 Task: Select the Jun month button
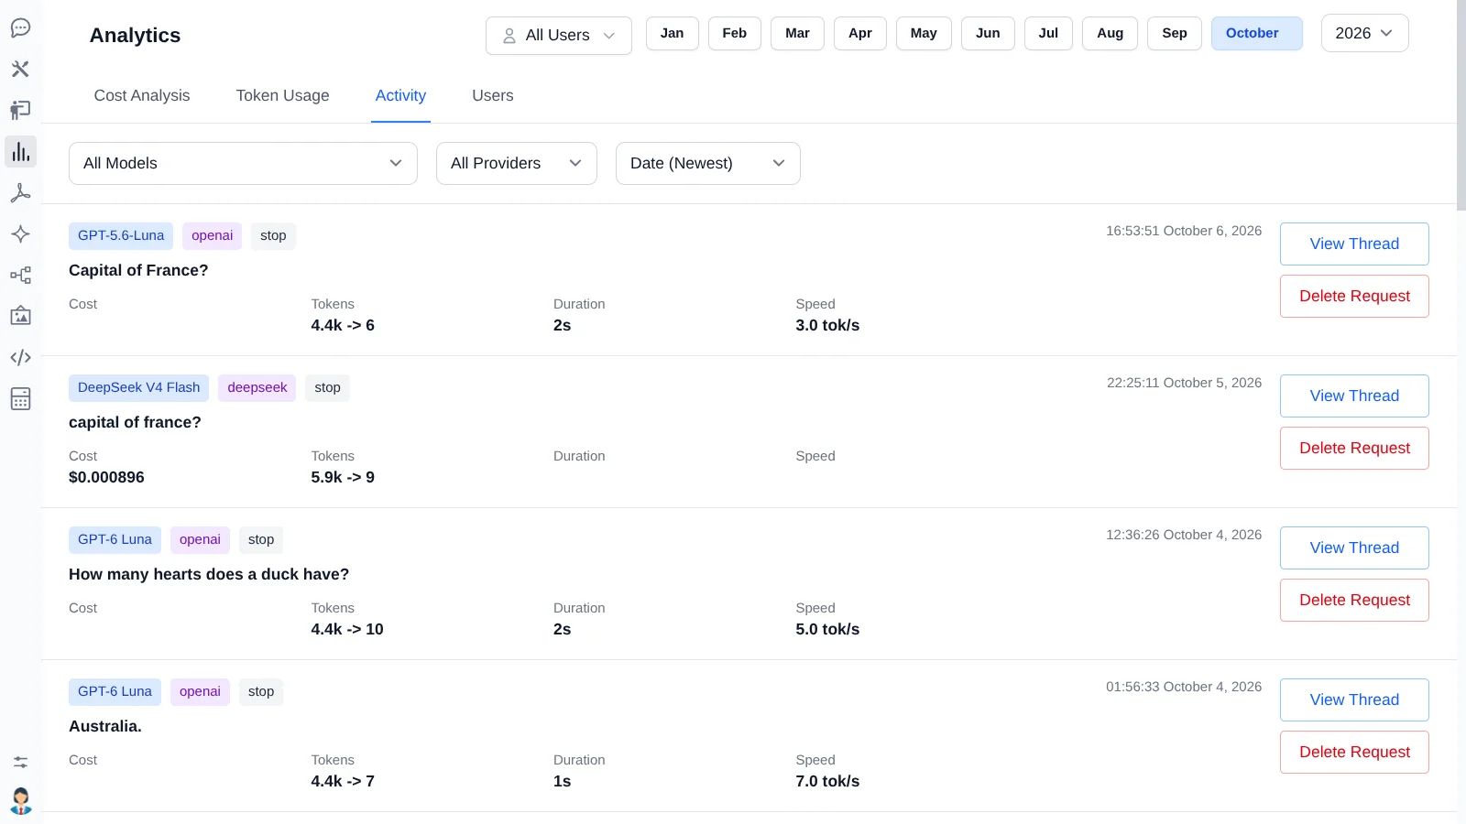[988, 33]
